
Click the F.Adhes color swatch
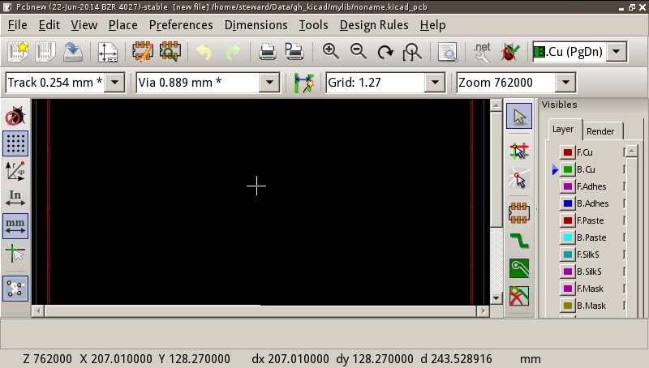coord(567,186)
